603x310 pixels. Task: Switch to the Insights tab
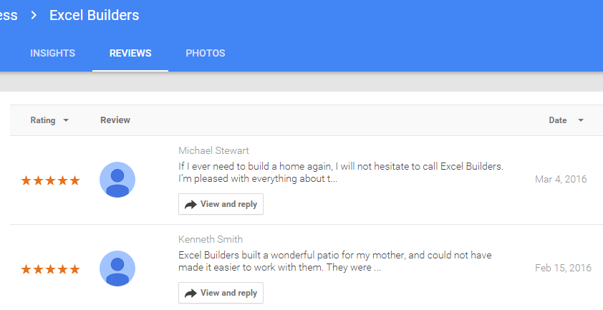coord(53,53)
